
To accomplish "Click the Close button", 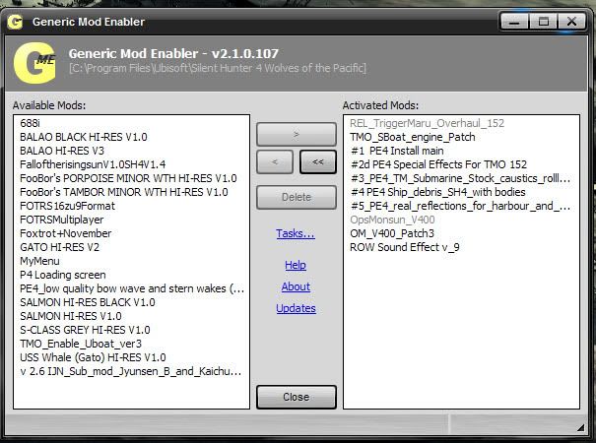I will coord(297,397).
